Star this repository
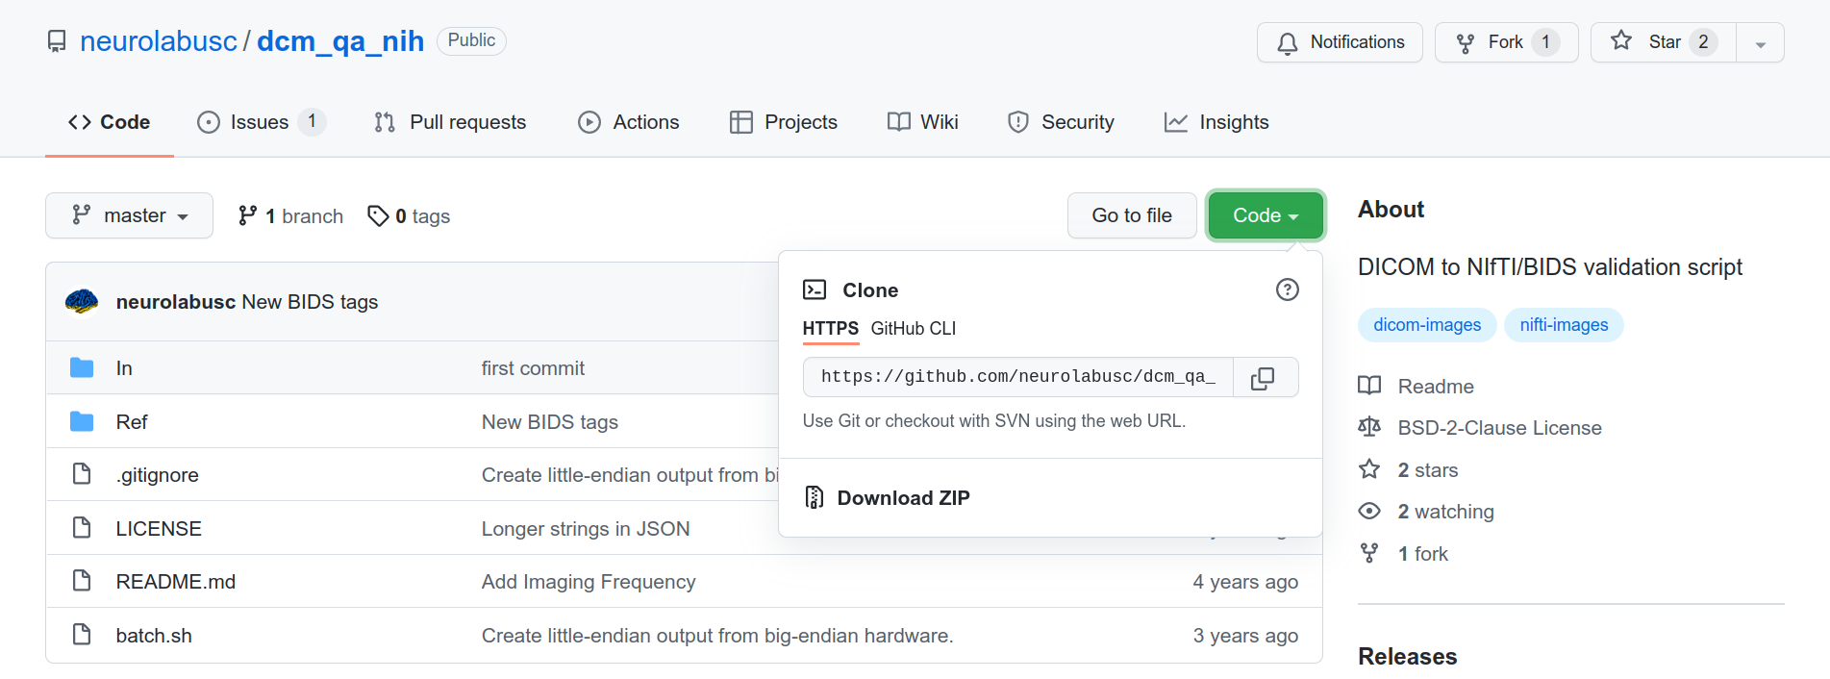The width and height of the screenshot is (1830, 679). 1664,42
